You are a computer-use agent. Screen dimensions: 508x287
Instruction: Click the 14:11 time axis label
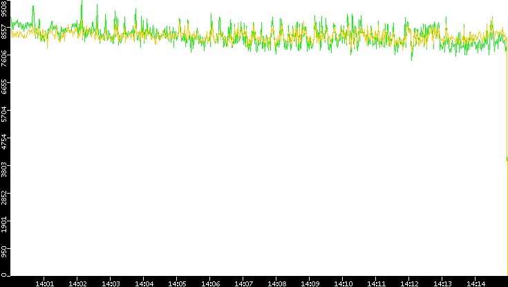click(377, 284)
